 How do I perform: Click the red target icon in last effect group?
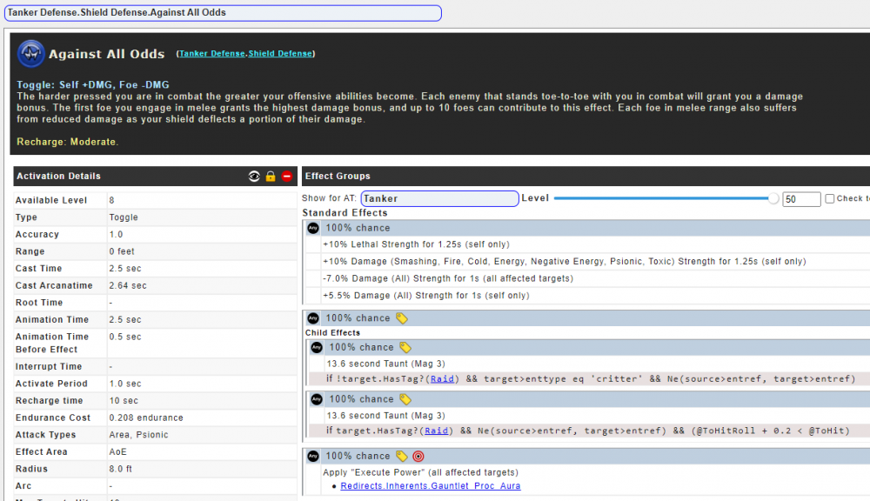click(x=418, y=456)
